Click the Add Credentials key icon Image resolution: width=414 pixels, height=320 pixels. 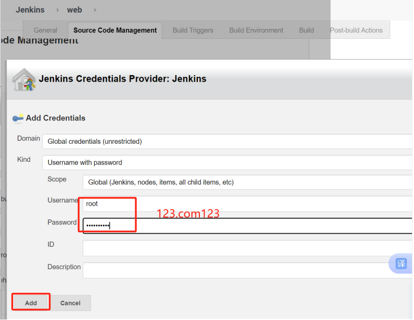click(18, 118)
